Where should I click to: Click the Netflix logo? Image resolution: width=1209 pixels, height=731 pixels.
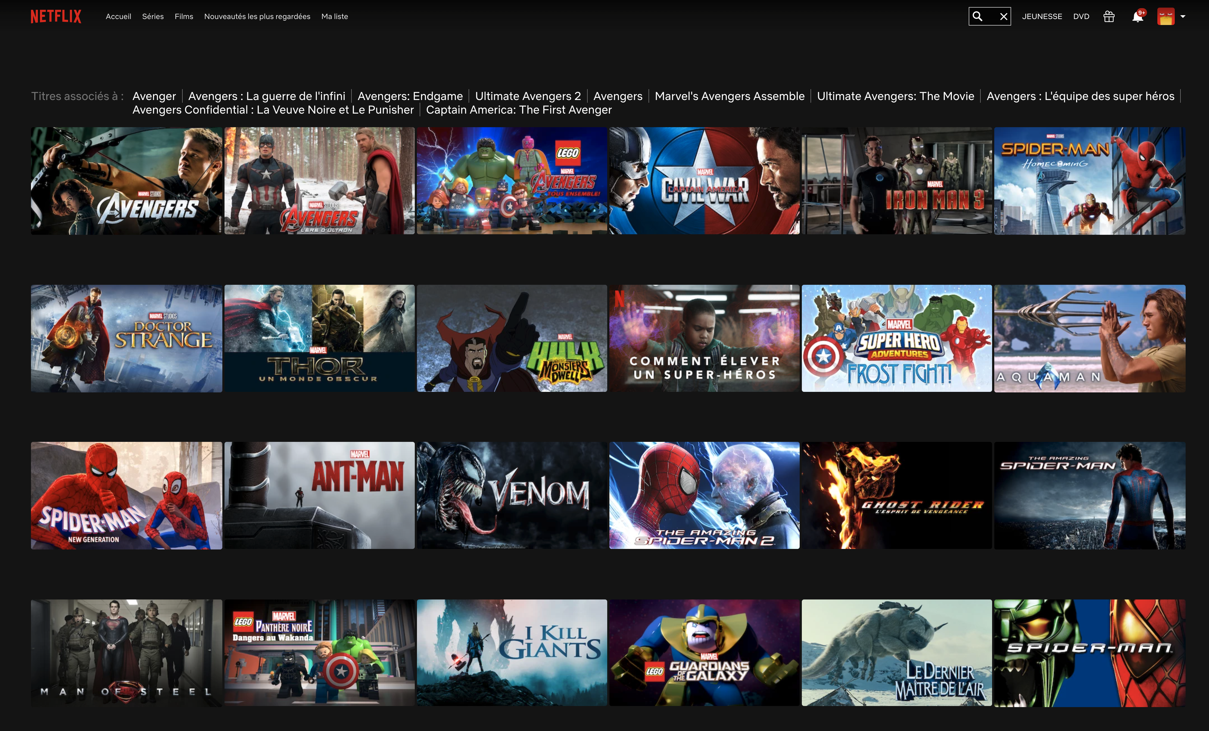pos(56,16)
